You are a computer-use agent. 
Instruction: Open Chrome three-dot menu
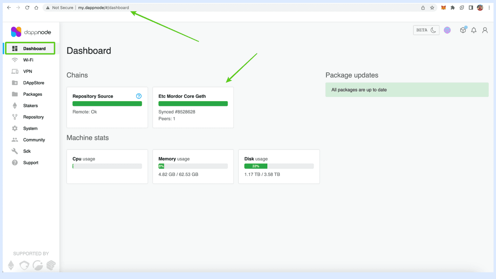[489, 8]
